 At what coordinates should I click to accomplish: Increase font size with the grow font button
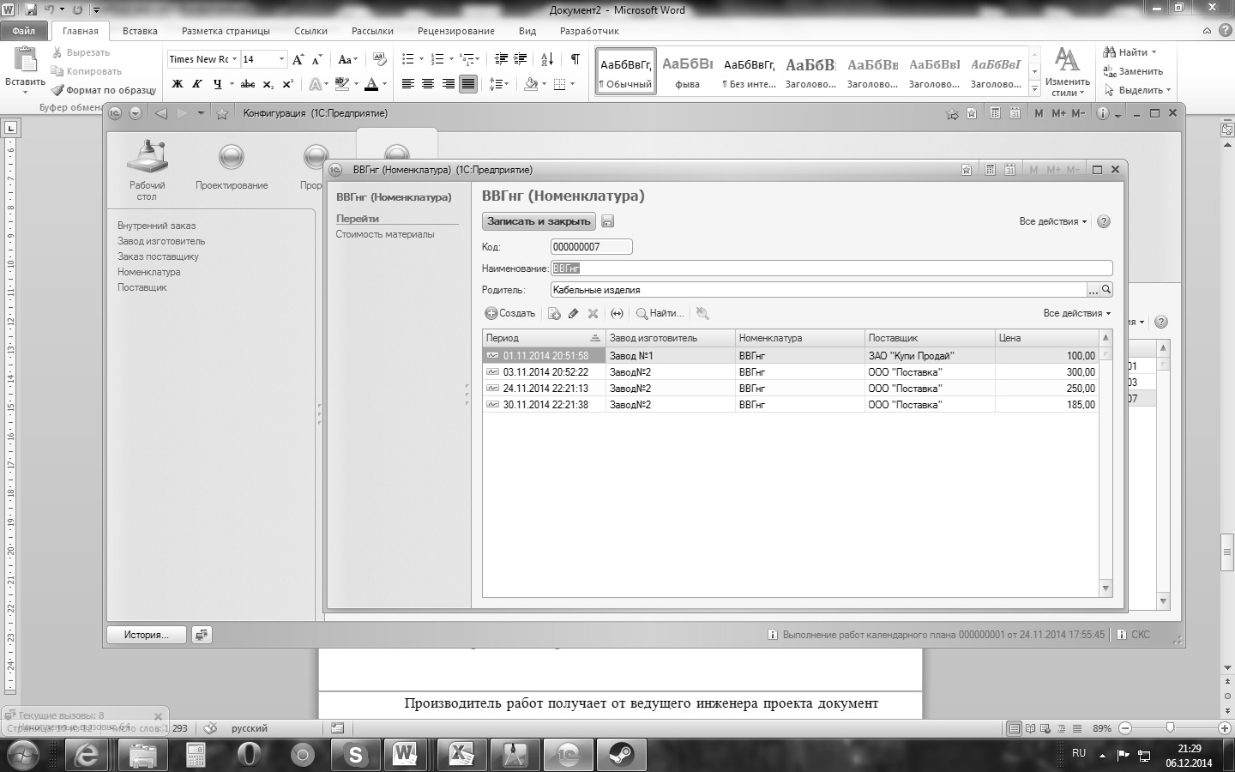(298, 59)
